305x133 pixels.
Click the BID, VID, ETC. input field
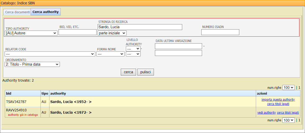(77, 32)
